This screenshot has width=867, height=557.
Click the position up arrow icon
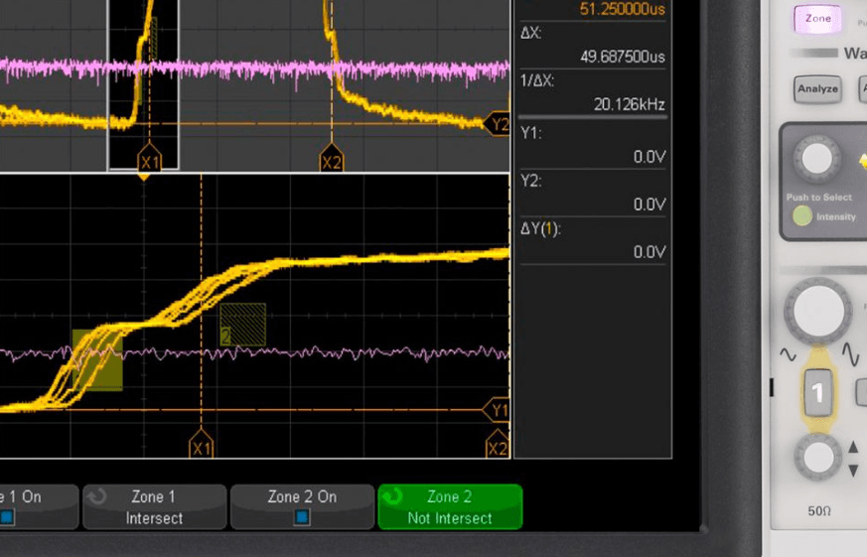pyautogui.click(x=853, y=447)
